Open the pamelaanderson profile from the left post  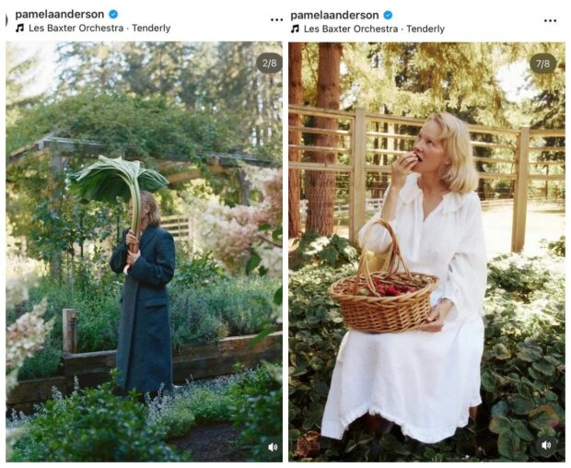tap(60, 14)
